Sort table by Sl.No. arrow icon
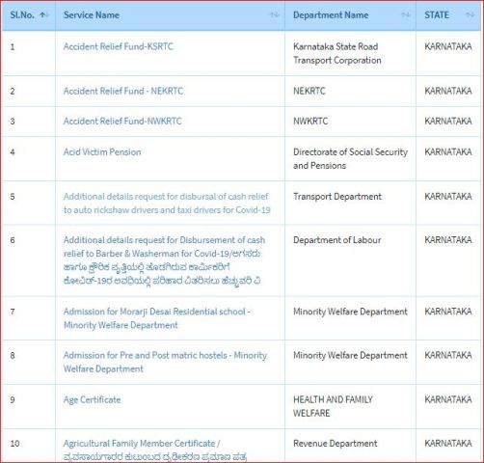The height and width of the screenshot is (463, 484). [44, 14]
